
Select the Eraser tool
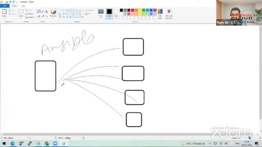pyautogui.click(x=39, y=16)
